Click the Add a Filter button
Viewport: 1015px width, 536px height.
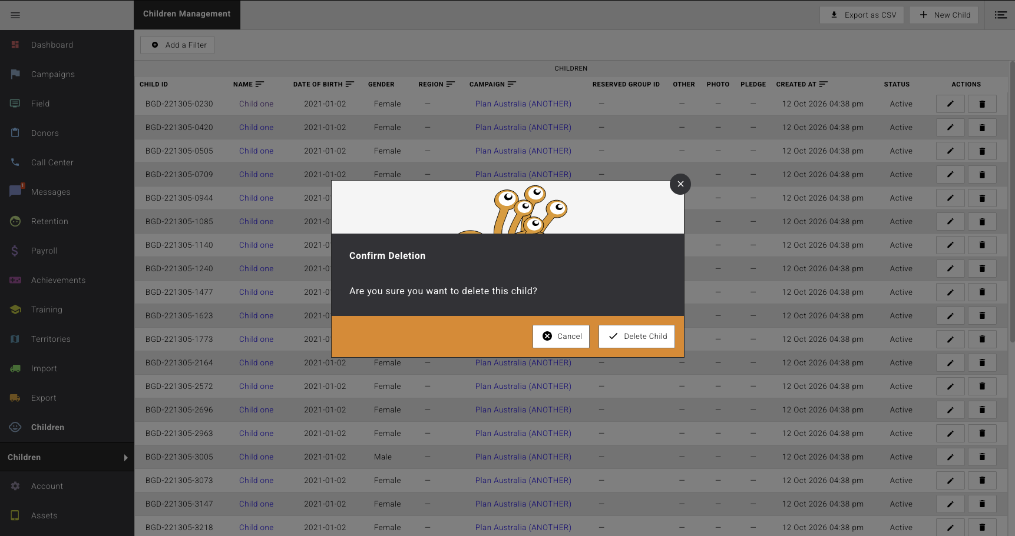tap(177, 45)
